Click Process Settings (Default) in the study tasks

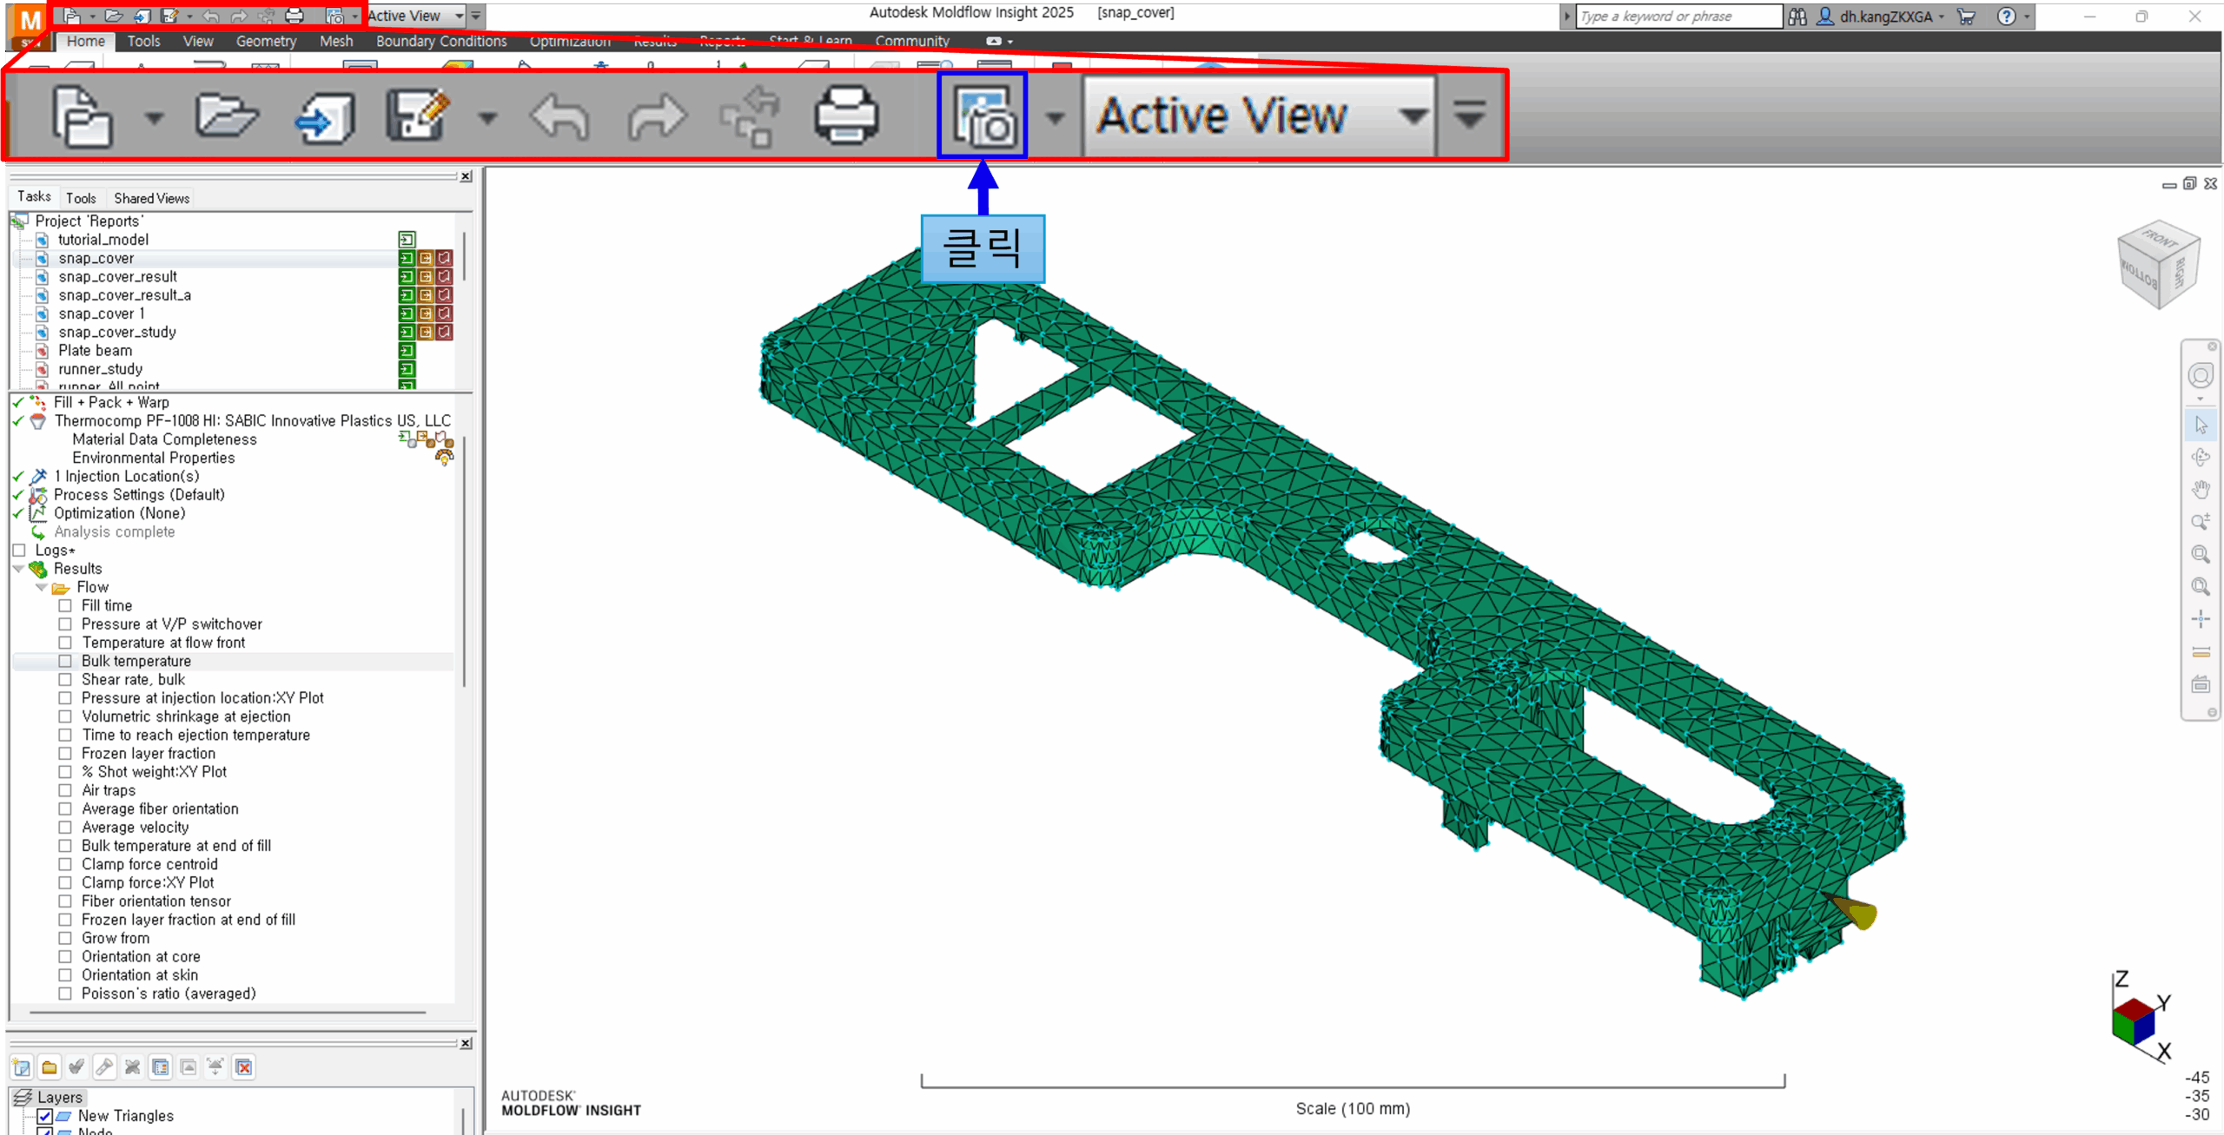pos(139,495)
